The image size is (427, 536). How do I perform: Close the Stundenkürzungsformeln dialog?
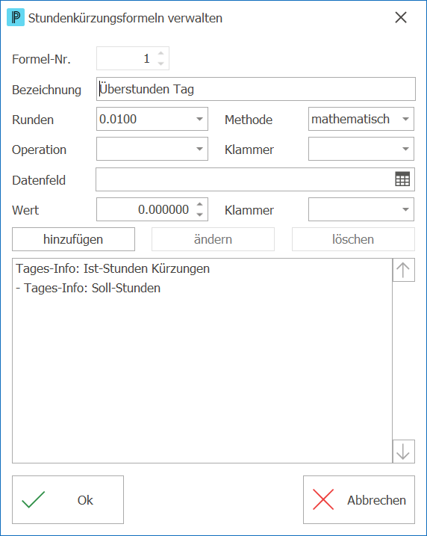pos(401,17)
